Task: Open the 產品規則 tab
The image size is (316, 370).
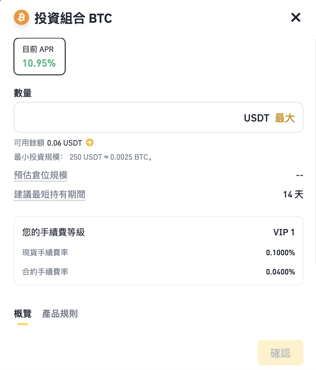Action: 60,314
